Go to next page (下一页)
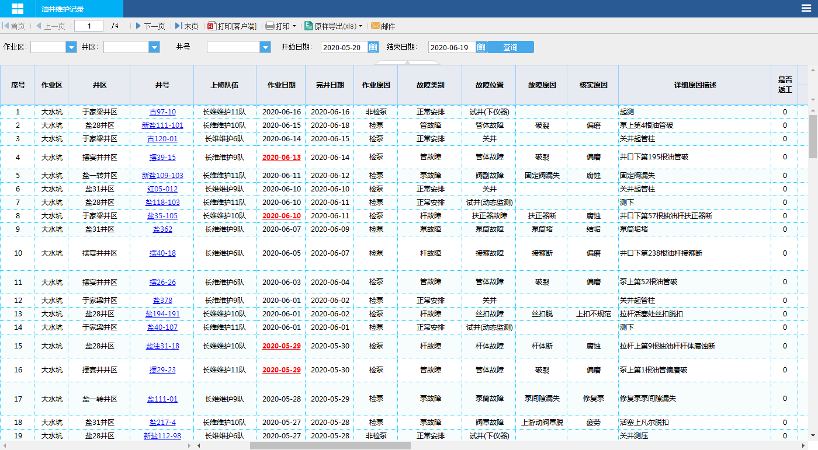Image resolution: width=818 pixels, height=450 pixels. point(150,26)
